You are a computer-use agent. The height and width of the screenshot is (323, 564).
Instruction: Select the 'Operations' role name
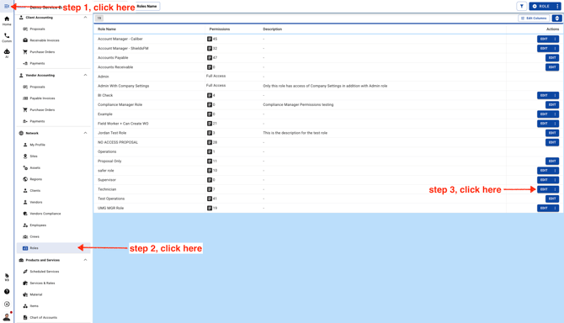[x=107, y=151]
